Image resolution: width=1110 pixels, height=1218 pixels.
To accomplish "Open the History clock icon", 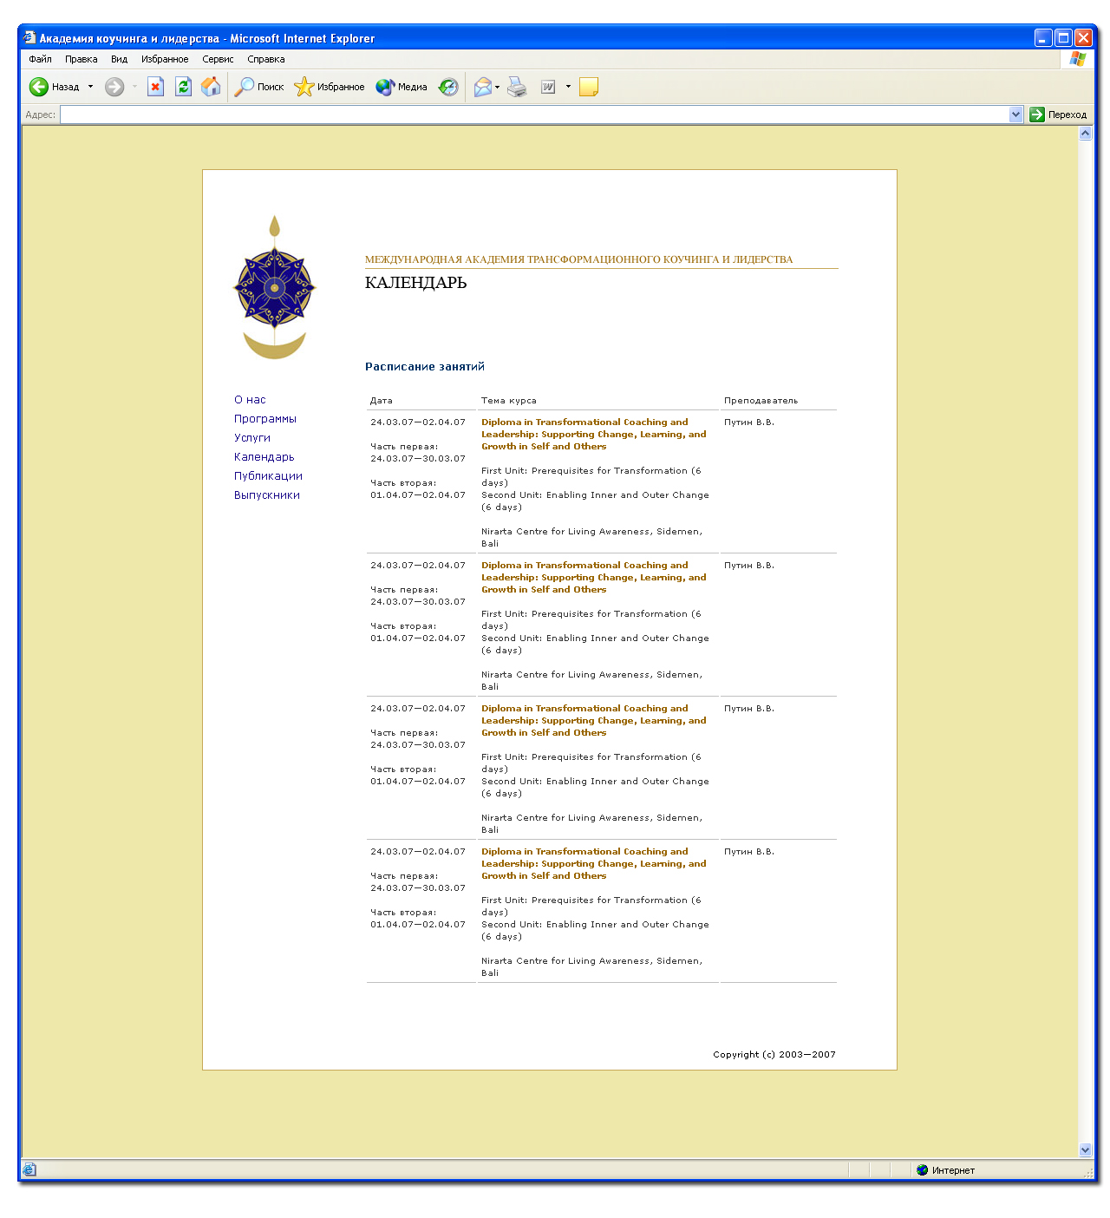I will 448,87.
